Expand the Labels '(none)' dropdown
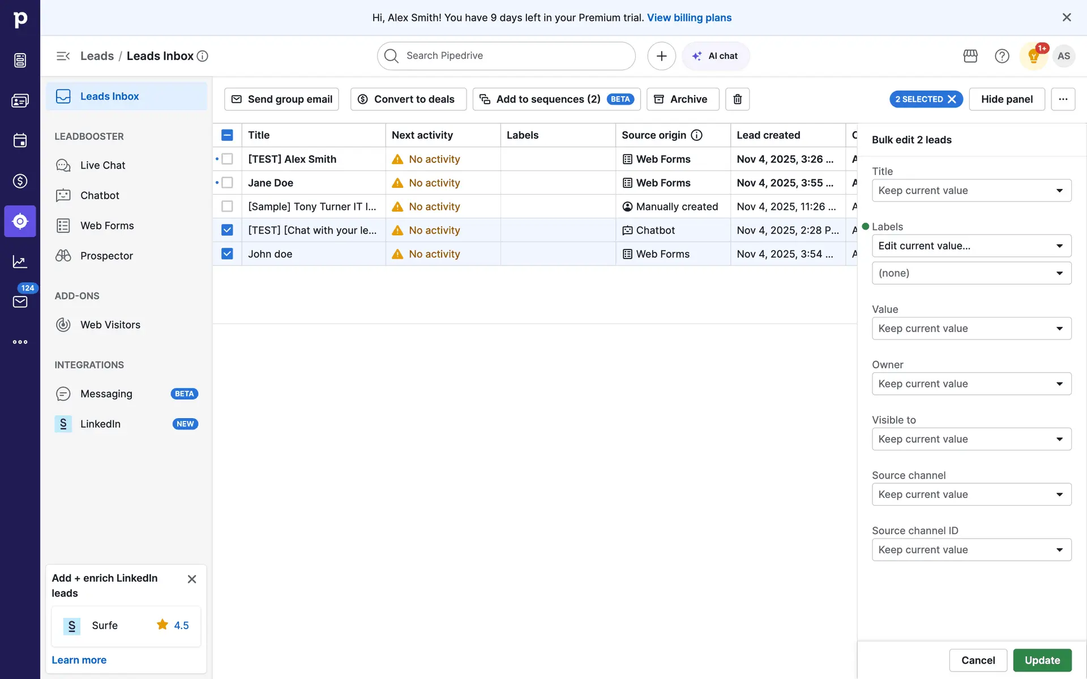1087x679 pixels. 971,273
